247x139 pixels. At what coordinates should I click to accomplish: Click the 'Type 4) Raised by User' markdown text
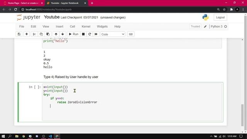pyautogui.click(x=71, y=77)
